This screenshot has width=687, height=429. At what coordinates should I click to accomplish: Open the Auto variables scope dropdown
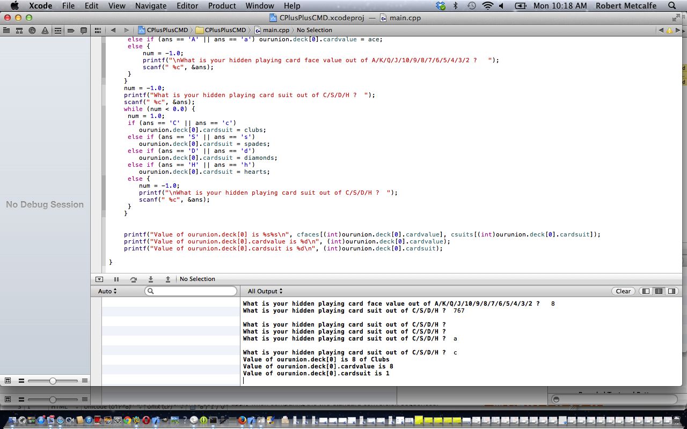click(x=107, y=291)
